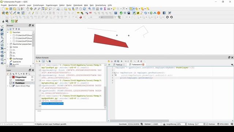
Task: Click the Python console input prompt line
Action: pyautogui.click(x=71, y=111)
